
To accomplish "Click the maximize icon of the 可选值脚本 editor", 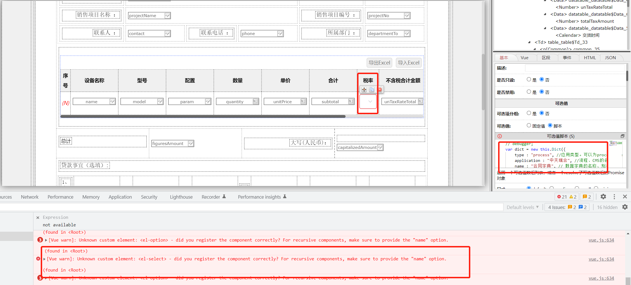I will pyautogui.click(x=623, y=136).
